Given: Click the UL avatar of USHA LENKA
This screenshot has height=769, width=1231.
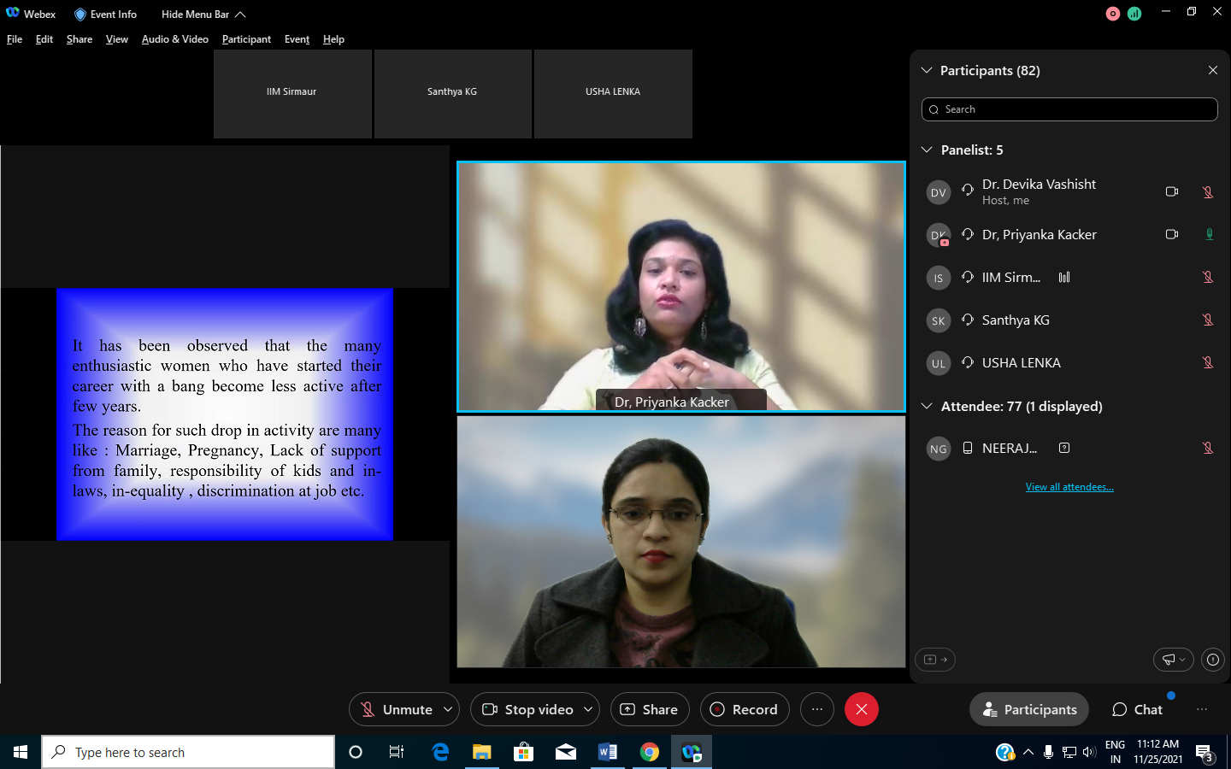Looking at the screenshot, I should (939, 363).
